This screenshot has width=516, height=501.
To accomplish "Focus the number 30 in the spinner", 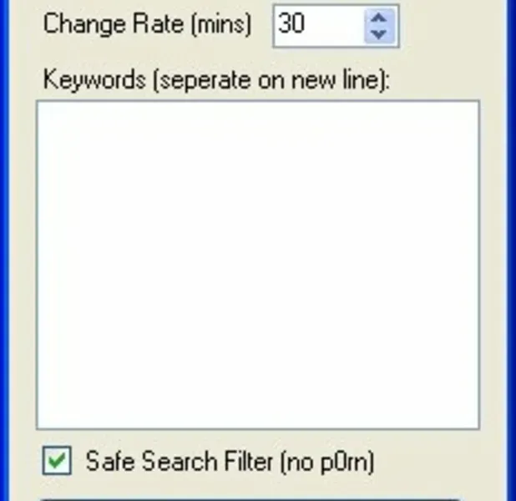I will (291, 24).
